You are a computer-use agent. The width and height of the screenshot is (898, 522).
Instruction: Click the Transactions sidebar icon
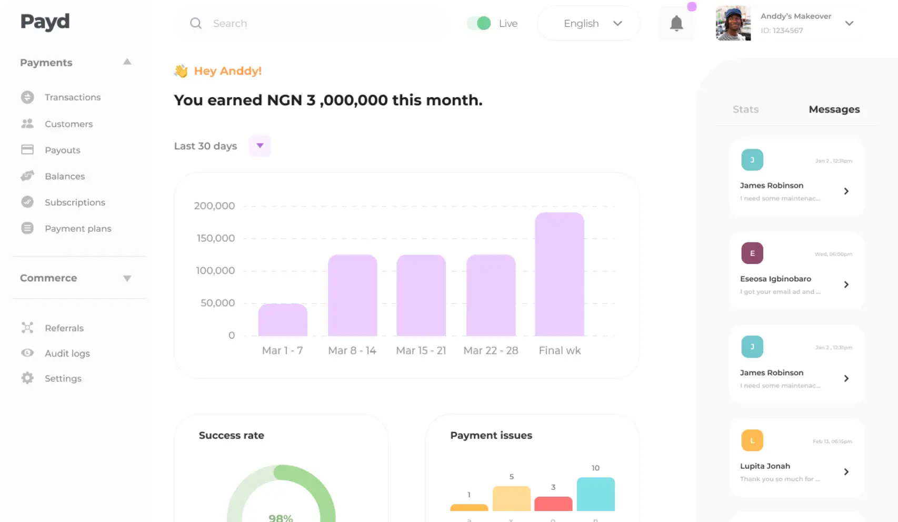27,97
